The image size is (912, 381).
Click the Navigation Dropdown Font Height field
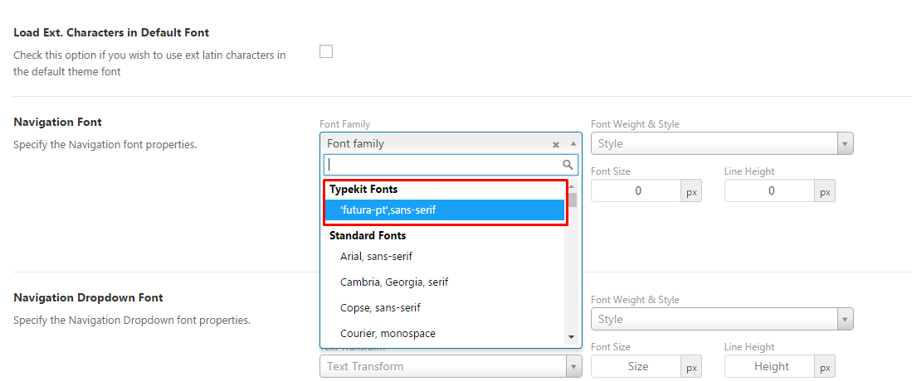[x=770, y=367]
